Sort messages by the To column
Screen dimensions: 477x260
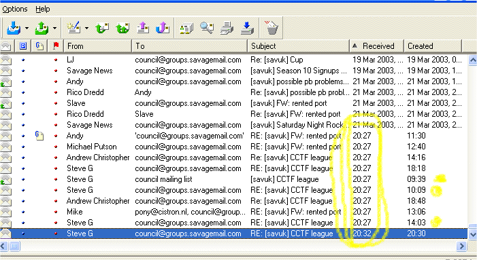pos(190,46)
